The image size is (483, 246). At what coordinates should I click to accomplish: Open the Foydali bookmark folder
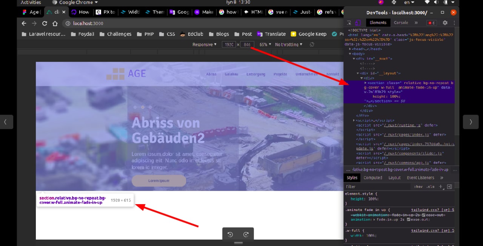click(x=83, y=34)
